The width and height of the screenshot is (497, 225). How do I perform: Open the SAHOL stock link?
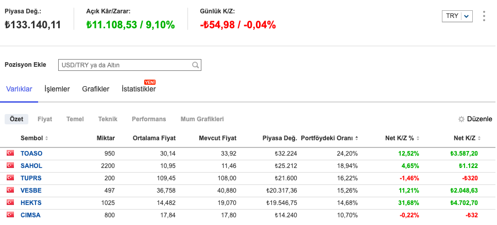coord(31,166)
